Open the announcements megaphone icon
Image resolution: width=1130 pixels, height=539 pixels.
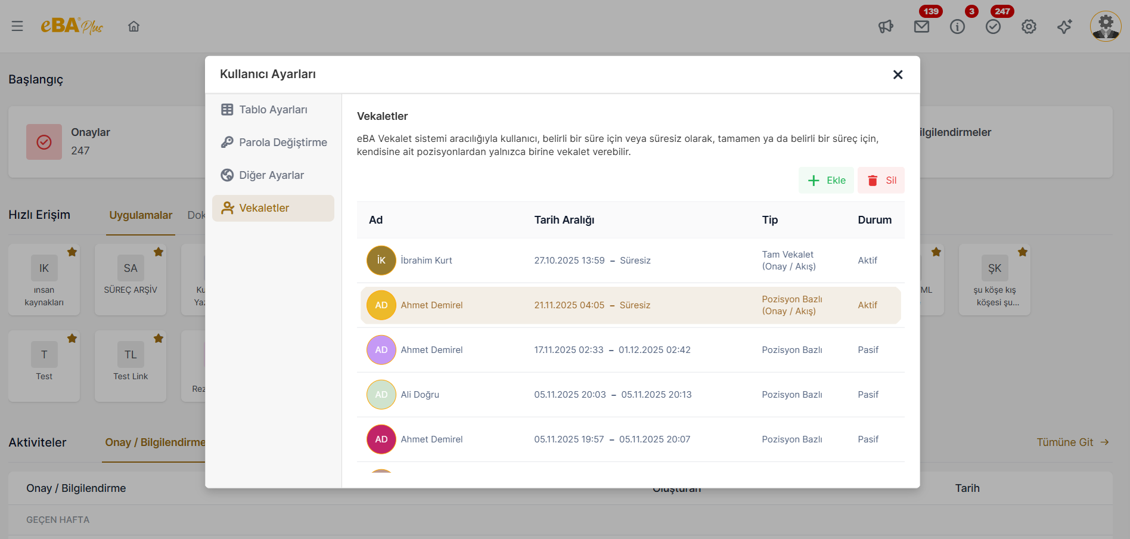[886, 26]
